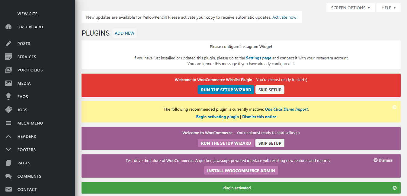Open the Mega Menu item

[30, 123]
